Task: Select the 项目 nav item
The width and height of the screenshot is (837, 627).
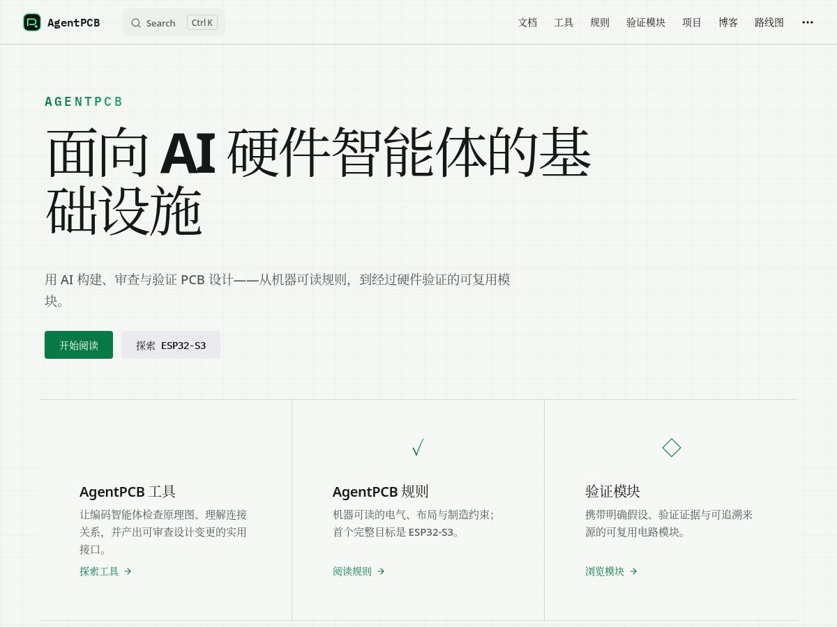Action: tap(692, 22)
